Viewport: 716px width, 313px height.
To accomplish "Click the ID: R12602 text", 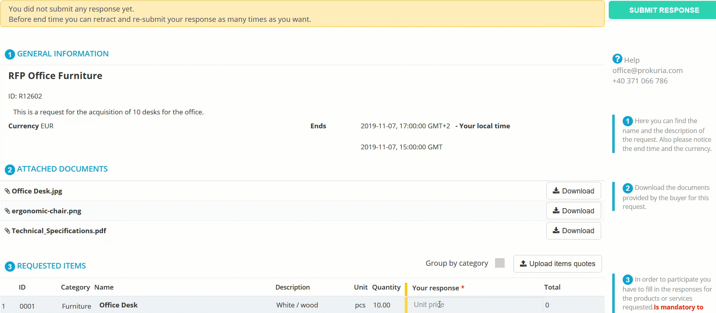I will pyautogui.click(x=25, y=96).
